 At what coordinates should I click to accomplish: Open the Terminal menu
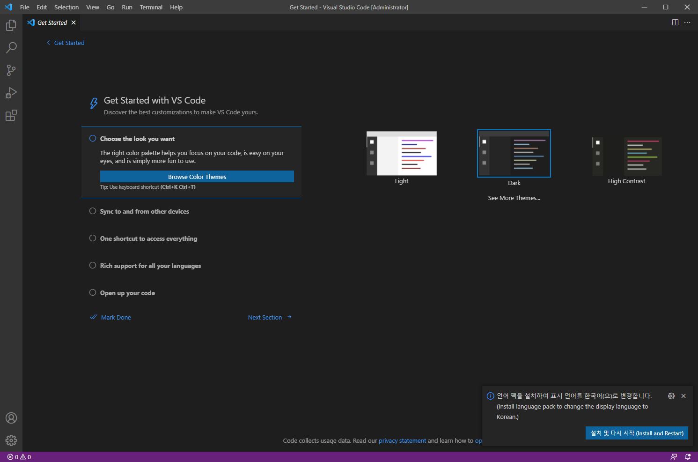tap(151, 7)
